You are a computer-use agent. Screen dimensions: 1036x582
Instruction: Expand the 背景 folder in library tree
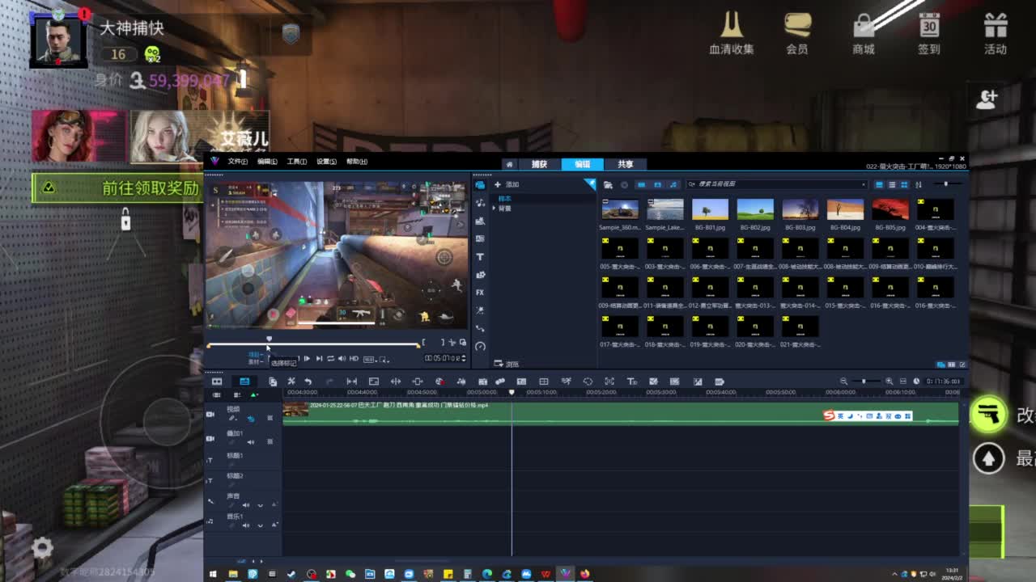(x=495, y=209)
